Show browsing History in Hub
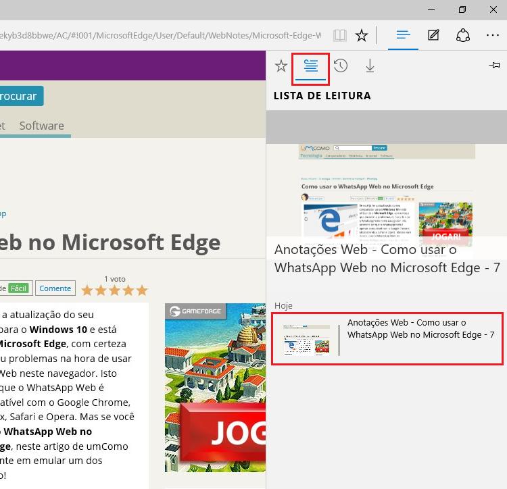 pos(341,66)
